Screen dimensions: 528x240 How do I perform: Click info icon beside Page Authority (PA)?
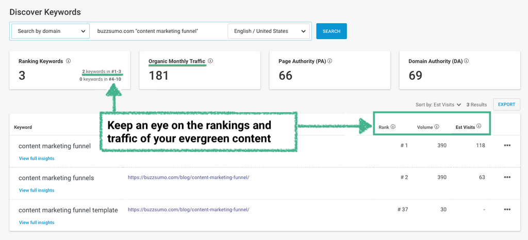point(330,61)
